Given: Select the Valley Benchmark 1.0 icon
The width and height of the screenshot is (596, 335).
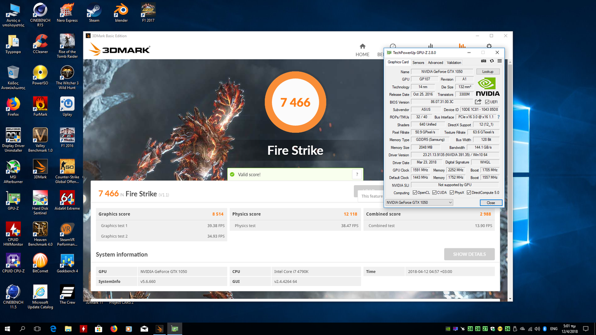Looking at the screenshot, I should 40,141.
